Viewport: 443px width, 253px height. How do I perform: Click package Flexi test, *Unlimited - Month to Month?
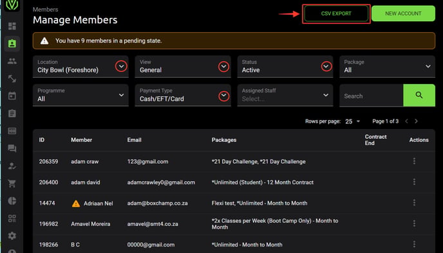[259, 204]
